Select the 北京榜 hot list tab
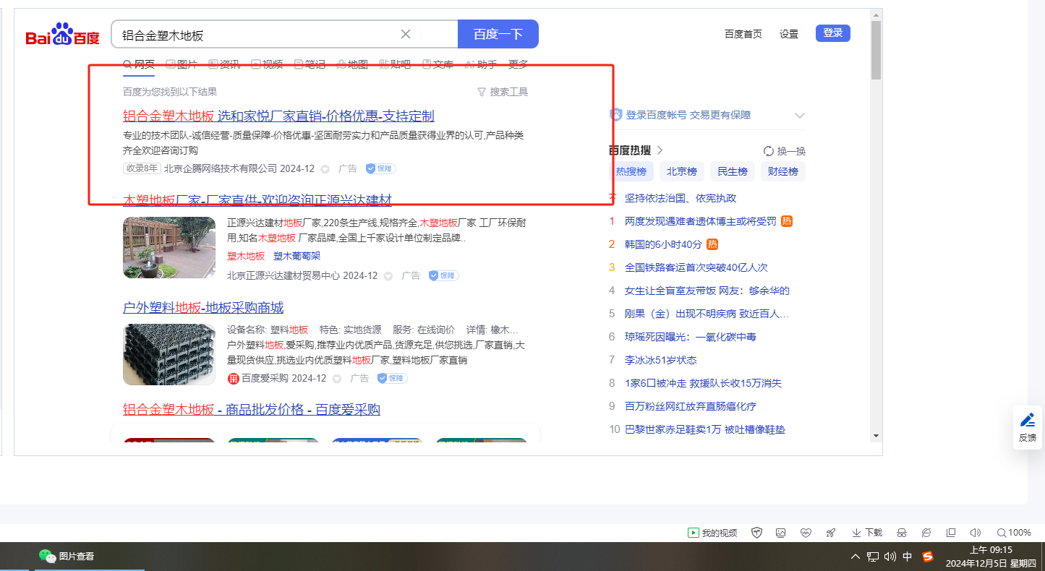The image size is (1045, 571). point(681,171)
